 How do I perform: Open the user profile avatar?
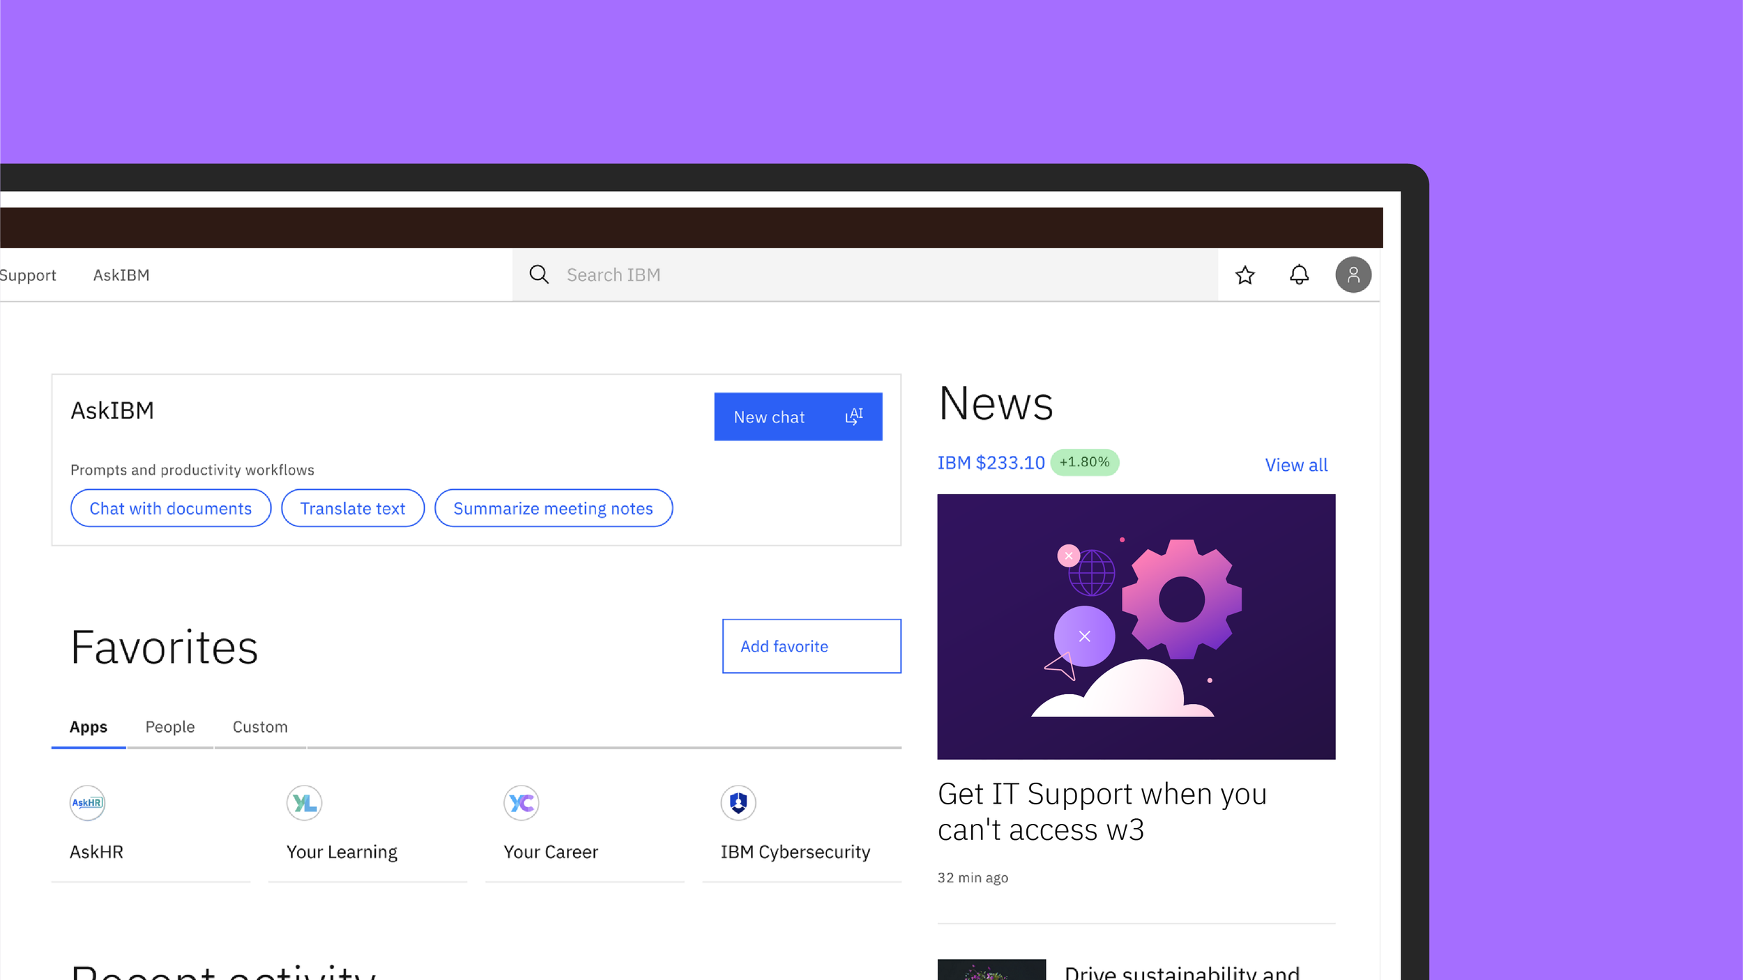click(1353, 275)
